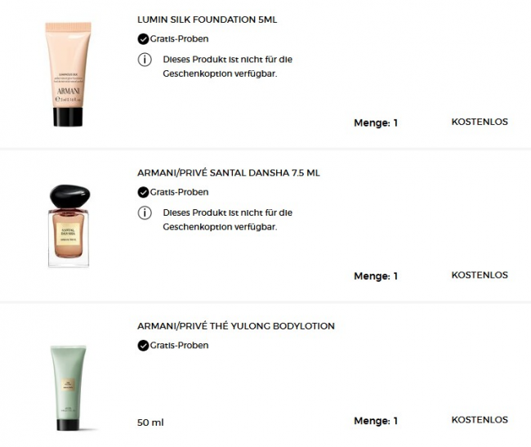
Task: Open the ARMANI/PRIVÉ THÉ YULONG BODYLOTION title
Action: 236,326
